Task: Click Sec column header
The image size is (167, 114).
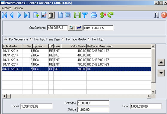Action: (27, 46)
